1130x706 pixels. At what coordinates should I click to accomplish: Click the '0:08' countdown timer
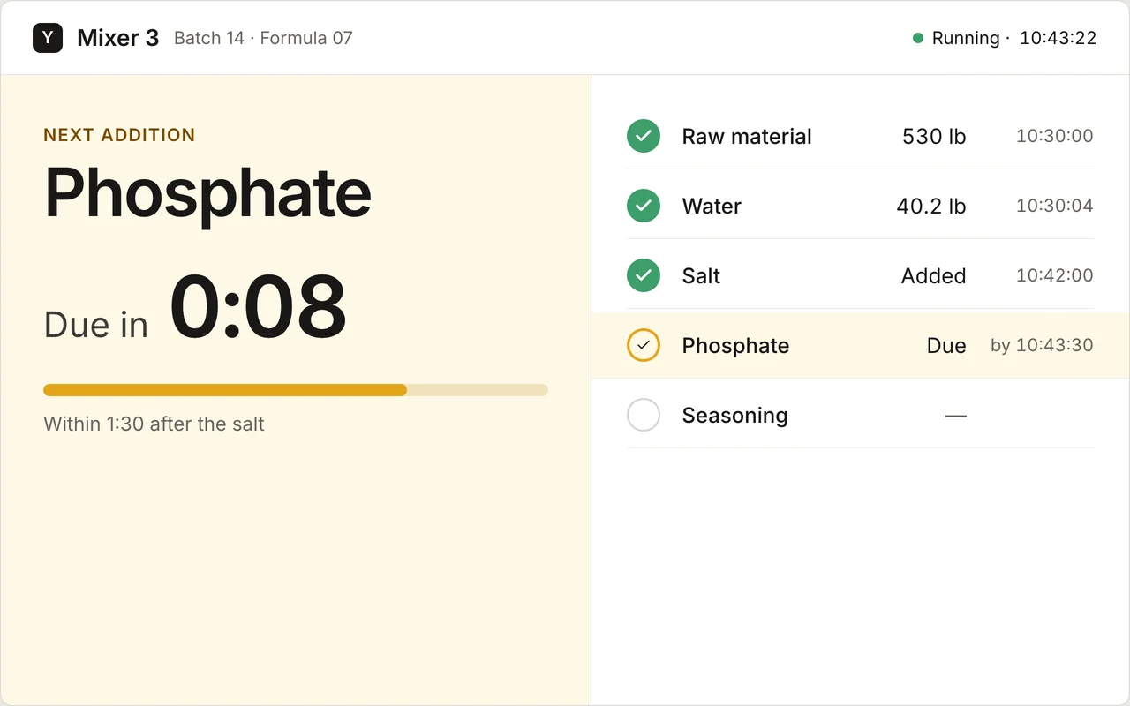[x=258, y=306]
